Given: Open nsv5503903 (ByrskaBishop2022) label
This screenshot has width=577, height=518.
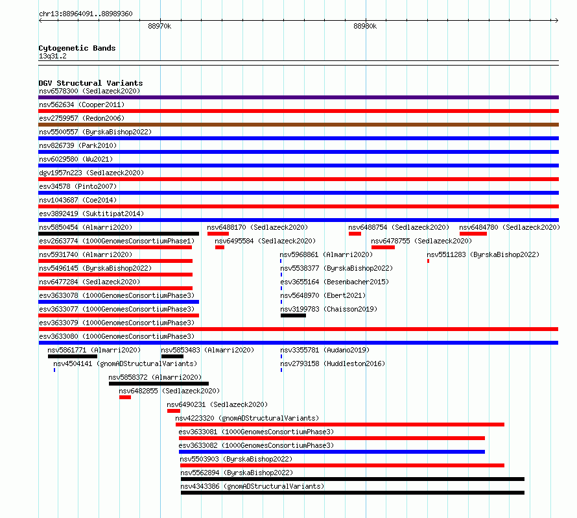Looking at the screenshot, I should [236, 459].
